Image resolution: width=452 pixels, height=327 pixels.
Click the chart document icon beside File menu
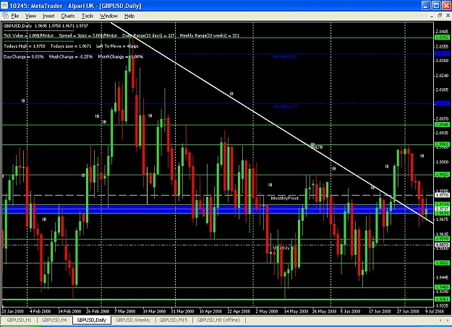pyautogui.click(x=5, y=16)
